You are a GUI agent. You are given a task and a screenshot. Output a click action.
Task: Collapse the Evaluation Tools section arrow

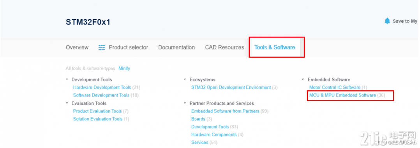(x=67, y=103)
